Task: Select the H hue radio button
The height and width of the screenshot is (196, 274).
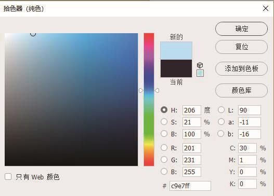Action: click(x=164, y=110)
